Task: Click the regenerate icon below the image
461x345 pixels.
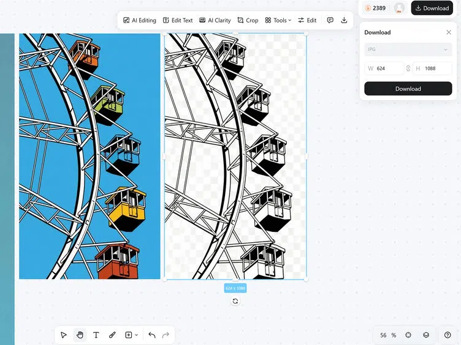Action: click(235, 301)
